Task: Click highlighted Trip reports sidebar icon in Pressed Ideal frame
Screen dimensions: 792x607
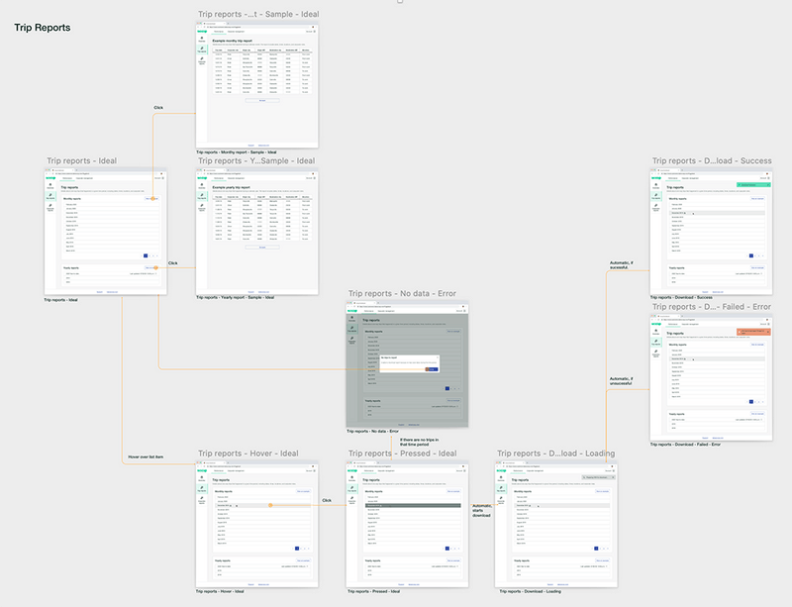Action: [x=352, y=489]
